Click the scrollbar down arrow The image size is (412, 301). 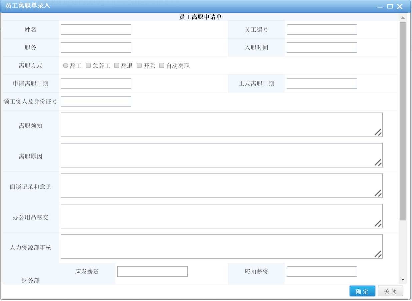(403, 280)
